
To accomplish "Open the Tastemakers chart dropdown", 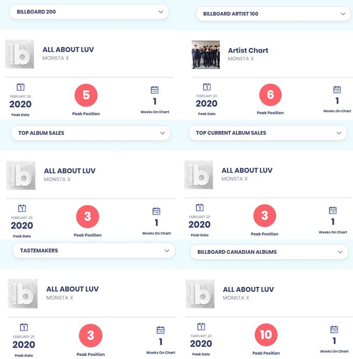I will (x=94, y=251).
